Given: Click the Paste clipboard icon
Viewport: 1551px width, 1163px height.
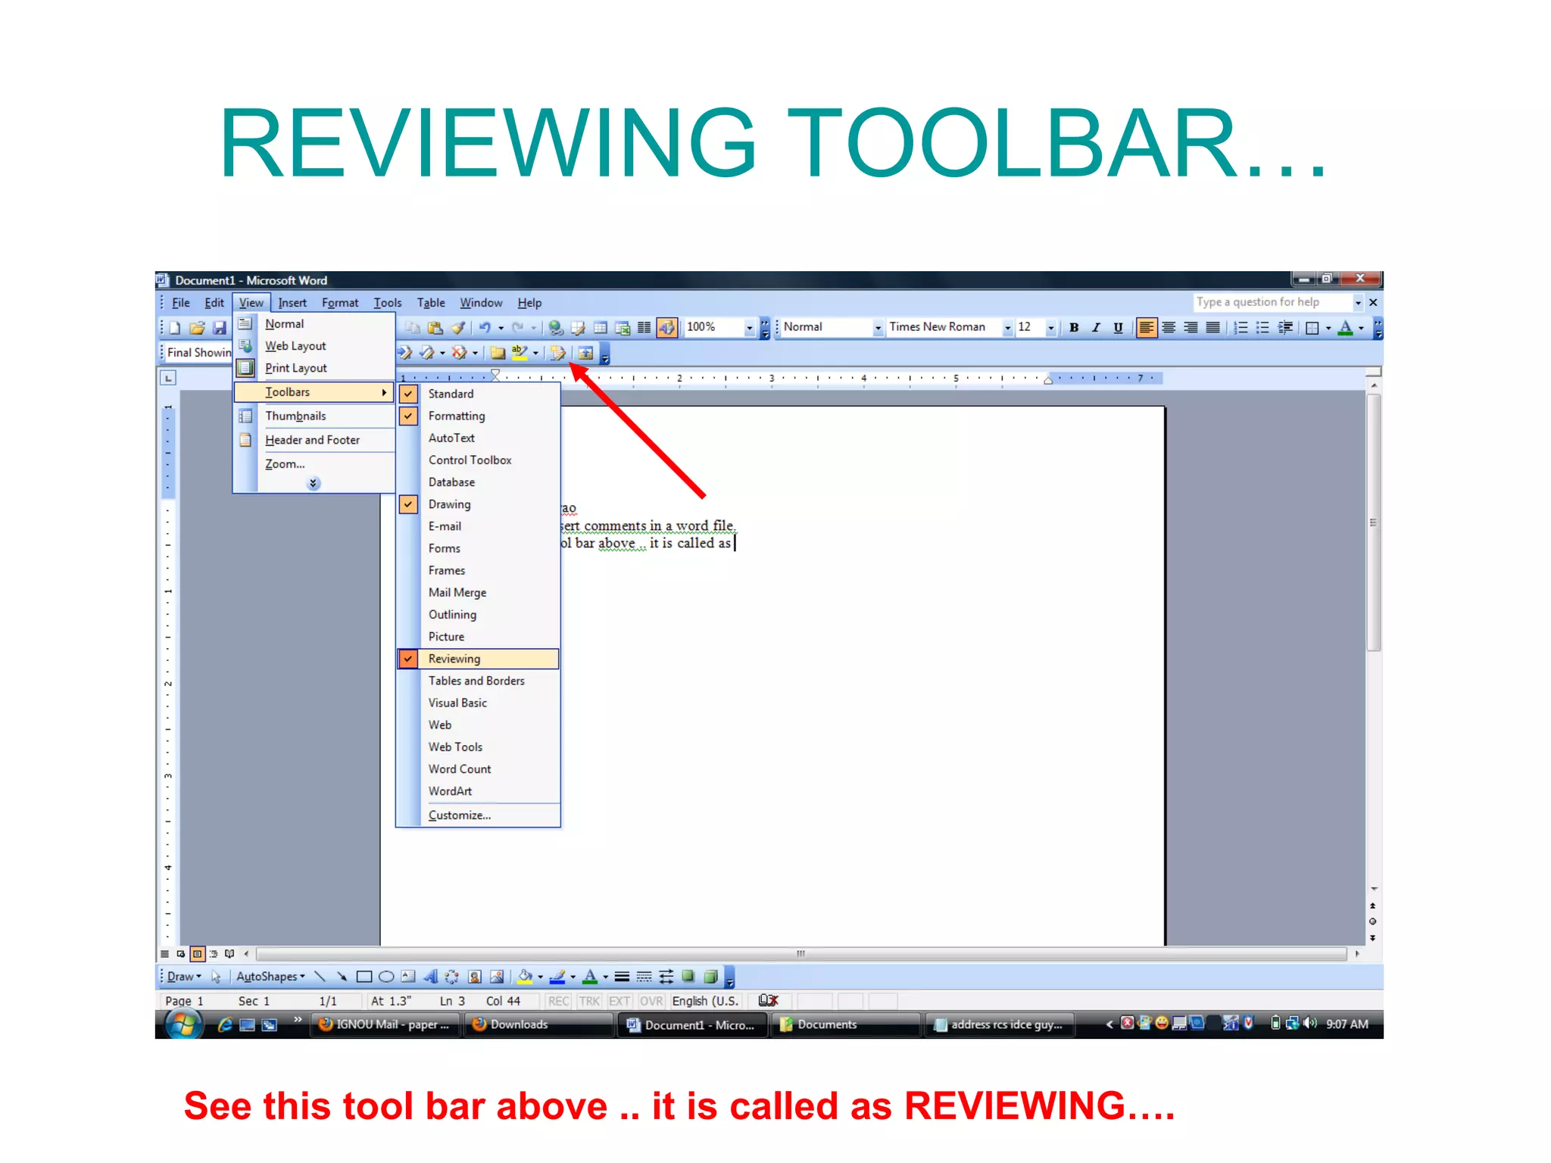Looking at the screenshot, I should (435, 328).
